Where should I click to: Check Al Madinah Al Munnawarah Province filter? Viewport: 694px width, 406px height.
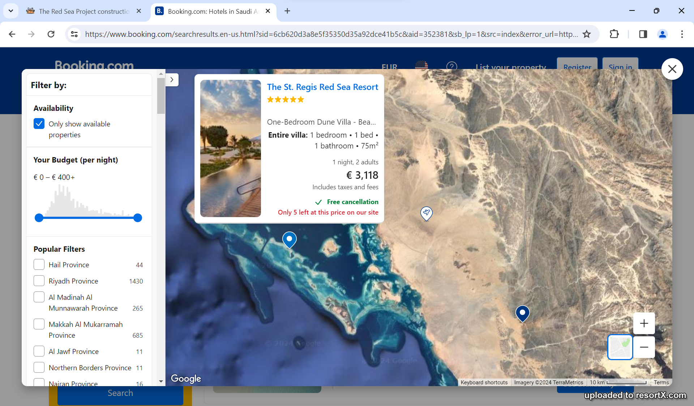coord(39,297)
